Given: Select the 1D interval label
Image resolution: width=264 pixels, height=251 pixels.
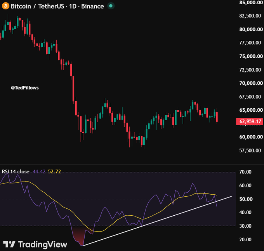Looking at the screenshot, I should point(73,6).
